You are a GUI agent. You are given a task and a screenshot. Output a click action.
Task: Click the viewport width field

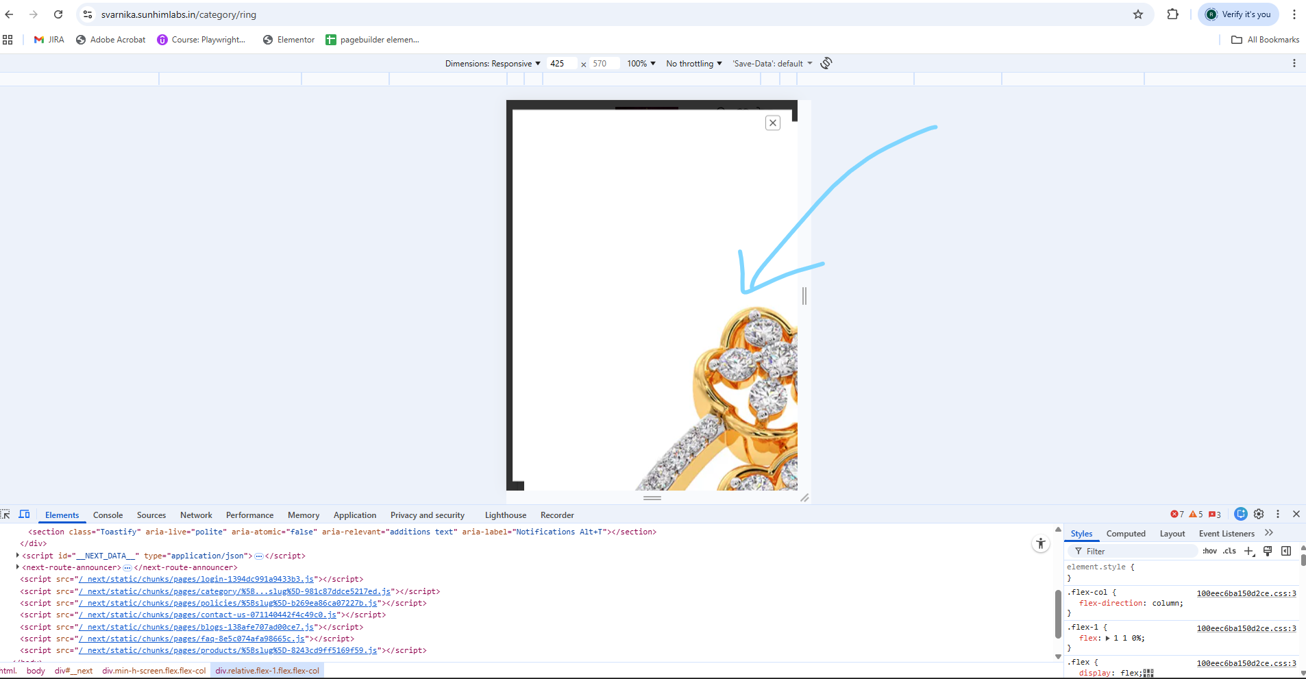point(561,64)
